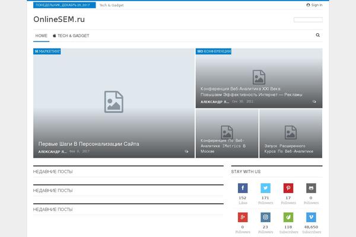Open the МАРКЕТИНГ category badge
This screenshot has height=237, width=356.
(x=47, y=52)
